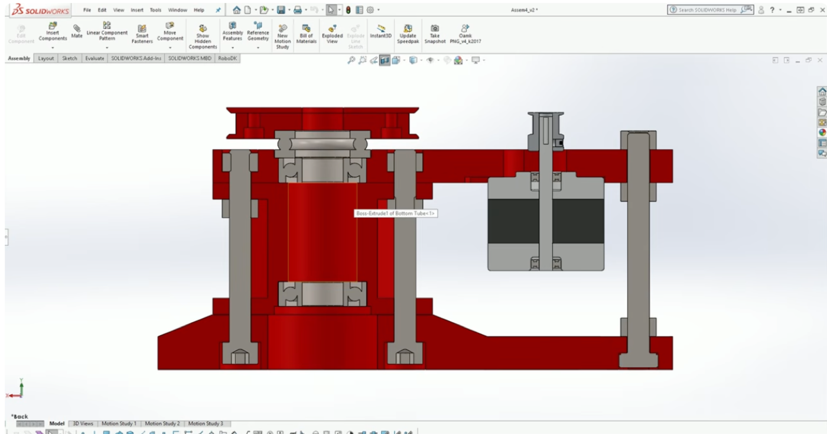Return to Previous View icon
Image resolution: width=827 pixels, height=434 pixels.
[x=373, y=60]
